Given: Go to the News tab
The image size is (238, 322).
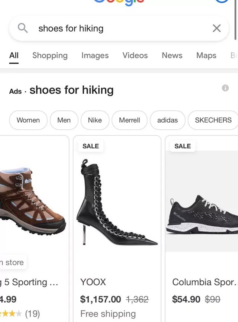Looking at the screenshot, I should (x=172, y=55).
